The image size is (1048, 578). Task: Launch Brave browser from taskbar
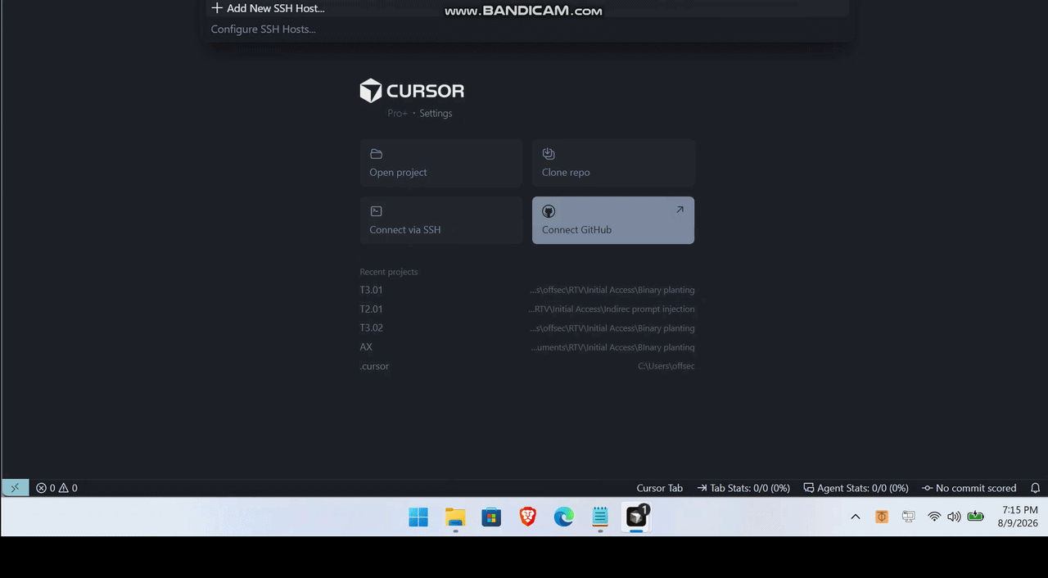coord(528,517)
